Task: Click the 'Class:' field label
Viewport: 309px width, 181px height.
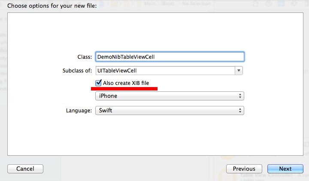Action: pyautogui.click(x=85, y=57)
